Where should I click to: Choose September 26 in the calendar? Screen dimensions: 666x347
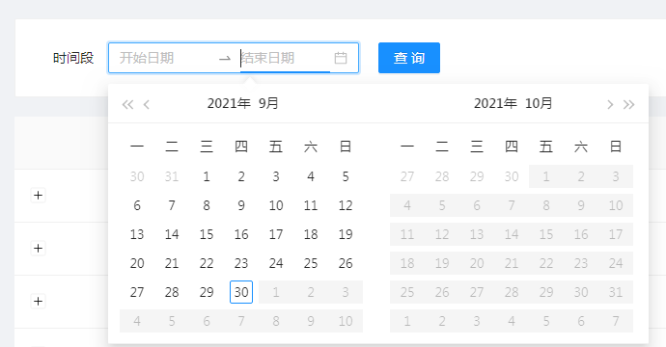pyautogui.click(x=346, y=263)
